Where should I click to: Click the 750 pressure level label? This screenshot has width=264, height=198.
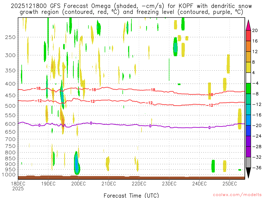coord(10,146)
